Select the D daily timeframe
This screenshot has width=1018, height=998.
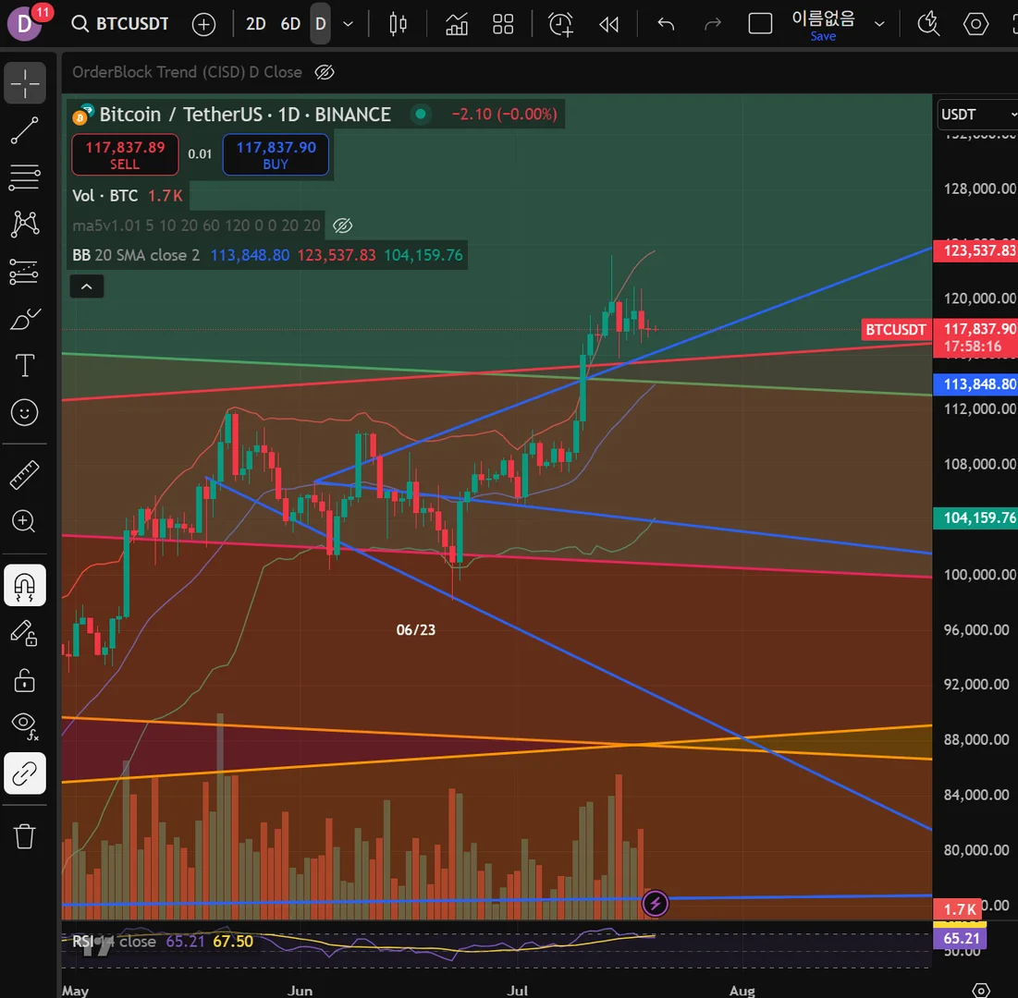coord(320,24)
